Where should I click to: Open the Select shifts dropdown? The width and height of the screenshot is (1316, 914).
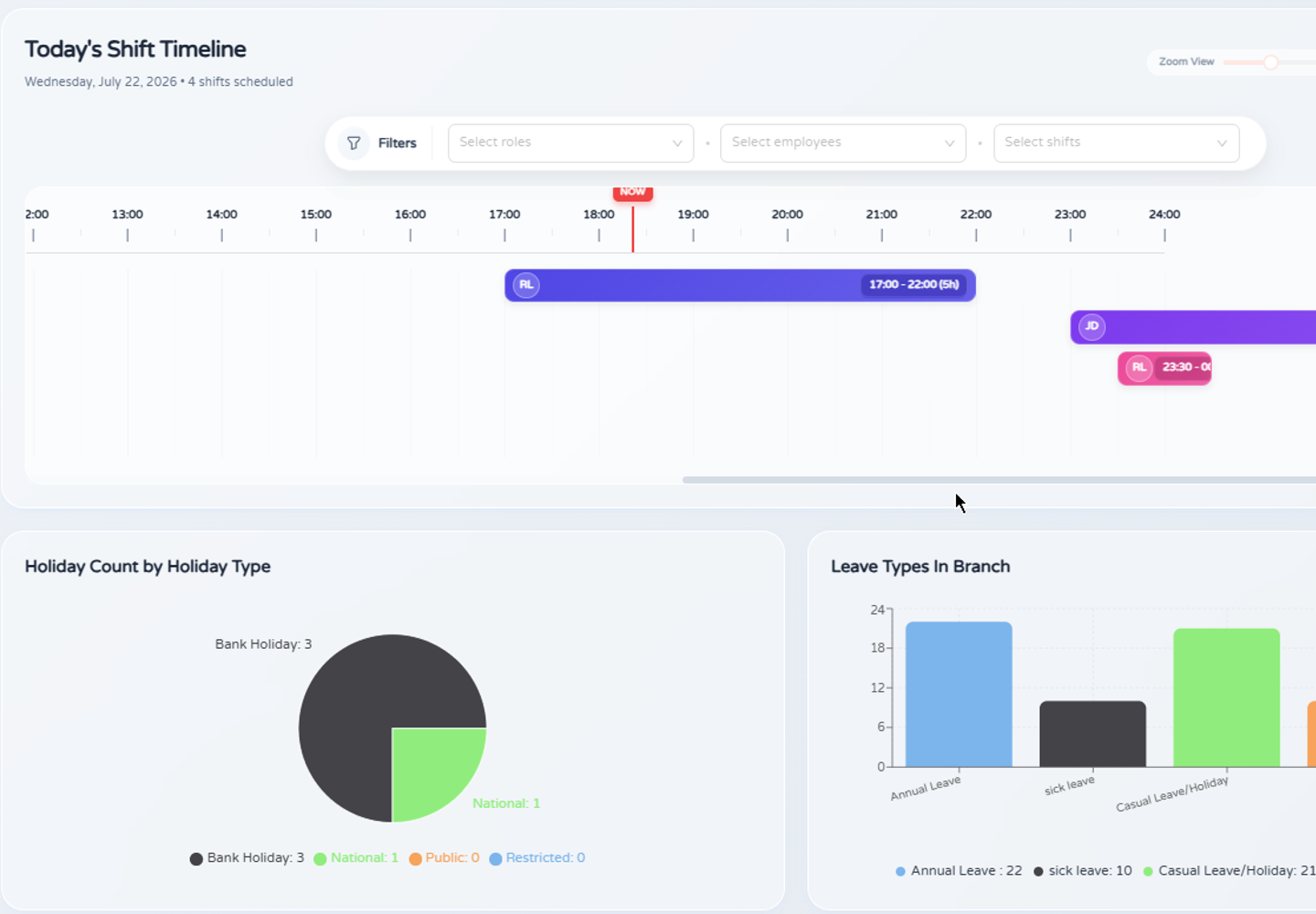1117,143
